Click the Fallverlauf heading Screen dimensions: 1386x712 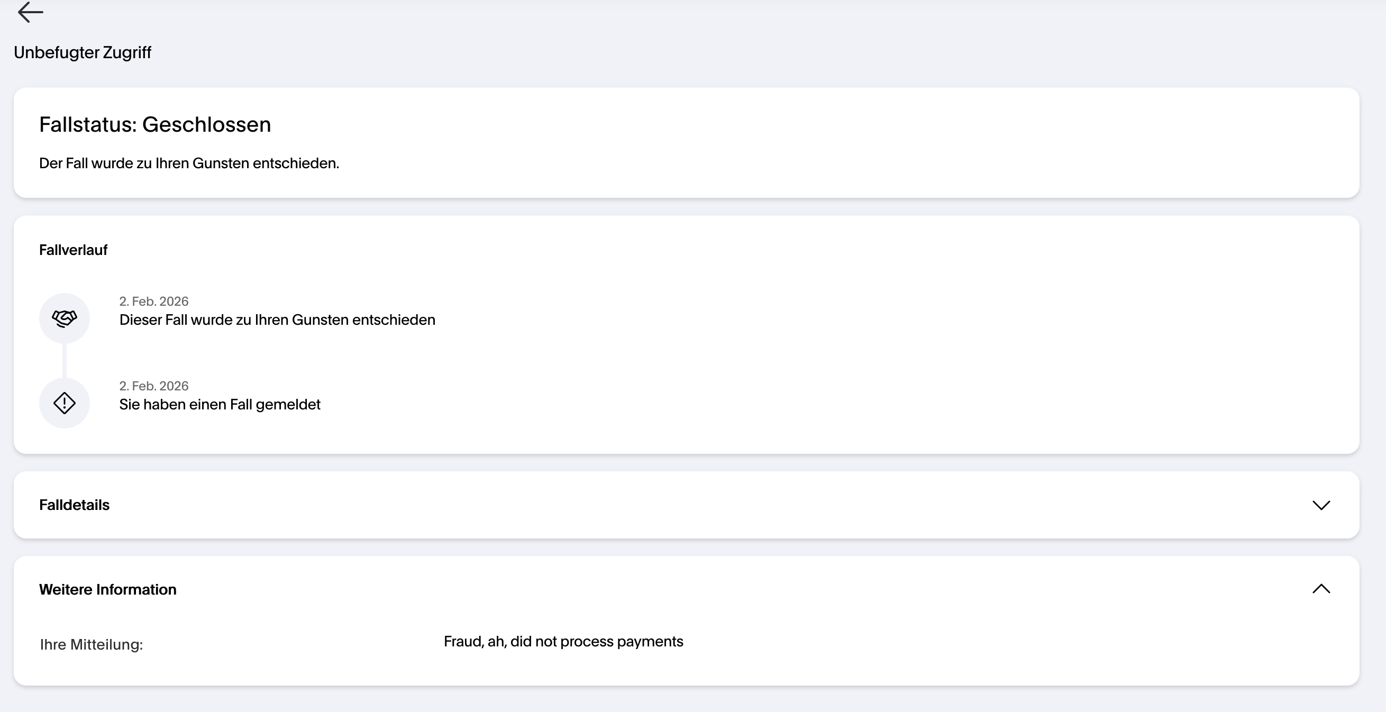pos(73,250)
